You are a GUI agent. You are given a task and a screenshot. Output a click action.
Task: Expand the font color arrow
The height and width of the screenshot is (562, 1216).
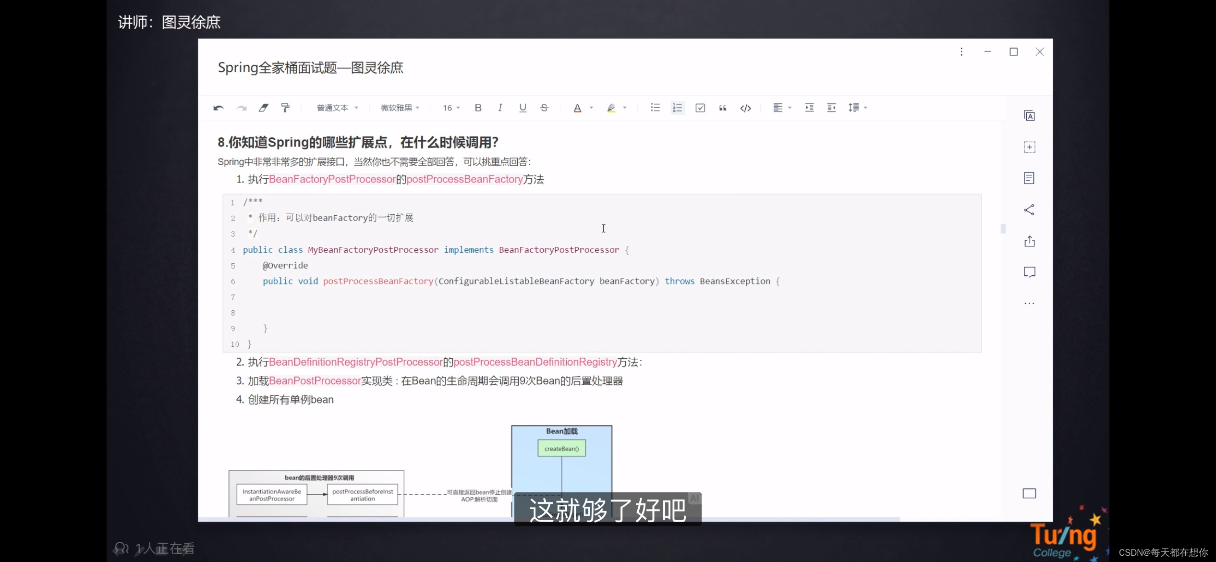[591, 108]
